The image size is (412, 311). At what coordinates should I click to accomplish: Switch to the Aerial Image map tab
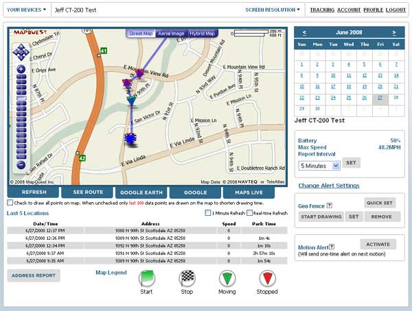[x=171, y=34]
